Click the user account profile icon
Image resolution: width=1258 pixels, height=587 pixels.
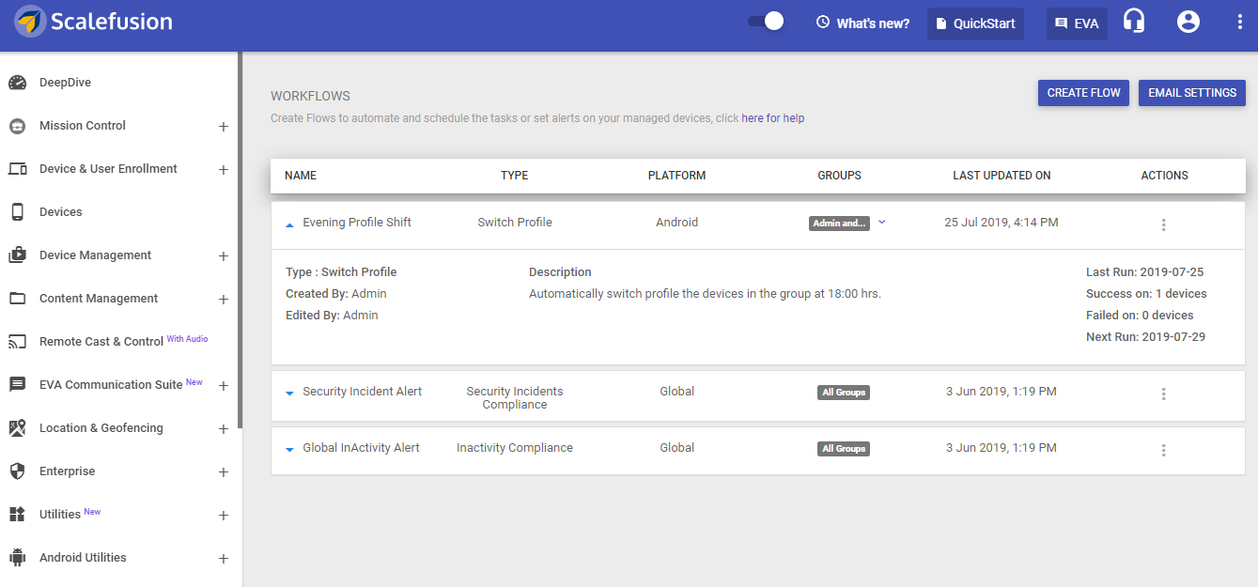coord(1188,20)
